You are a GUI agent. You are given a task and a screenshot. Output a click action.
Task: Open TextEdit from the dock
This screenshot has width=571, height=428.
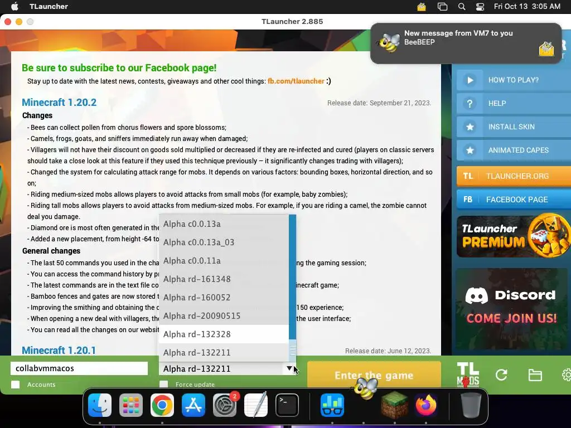[x=256, y=405]
